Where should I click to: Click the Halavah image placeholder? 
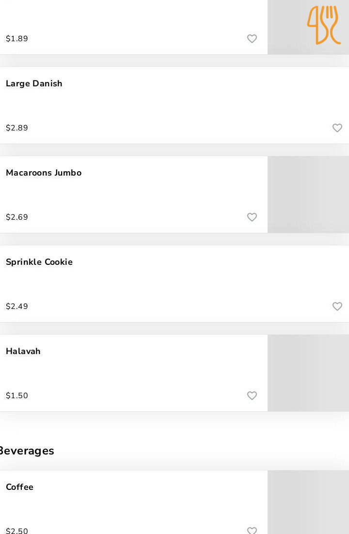(x=308, y=373)
